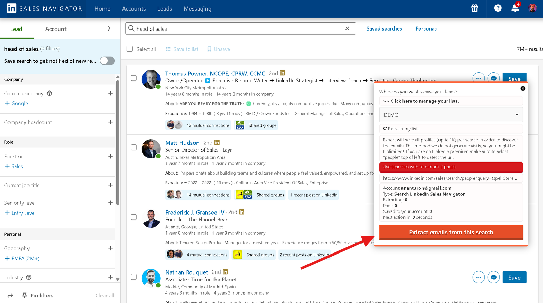
Task: Open the help question mark icon
Action: click(x=498, y=8)
